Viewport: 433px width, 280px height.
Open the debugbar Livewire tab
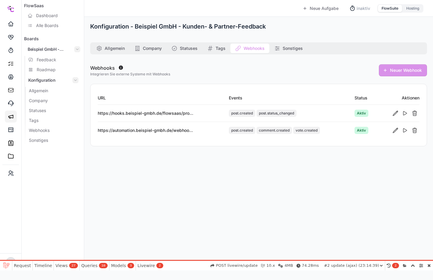click(150, 266)
